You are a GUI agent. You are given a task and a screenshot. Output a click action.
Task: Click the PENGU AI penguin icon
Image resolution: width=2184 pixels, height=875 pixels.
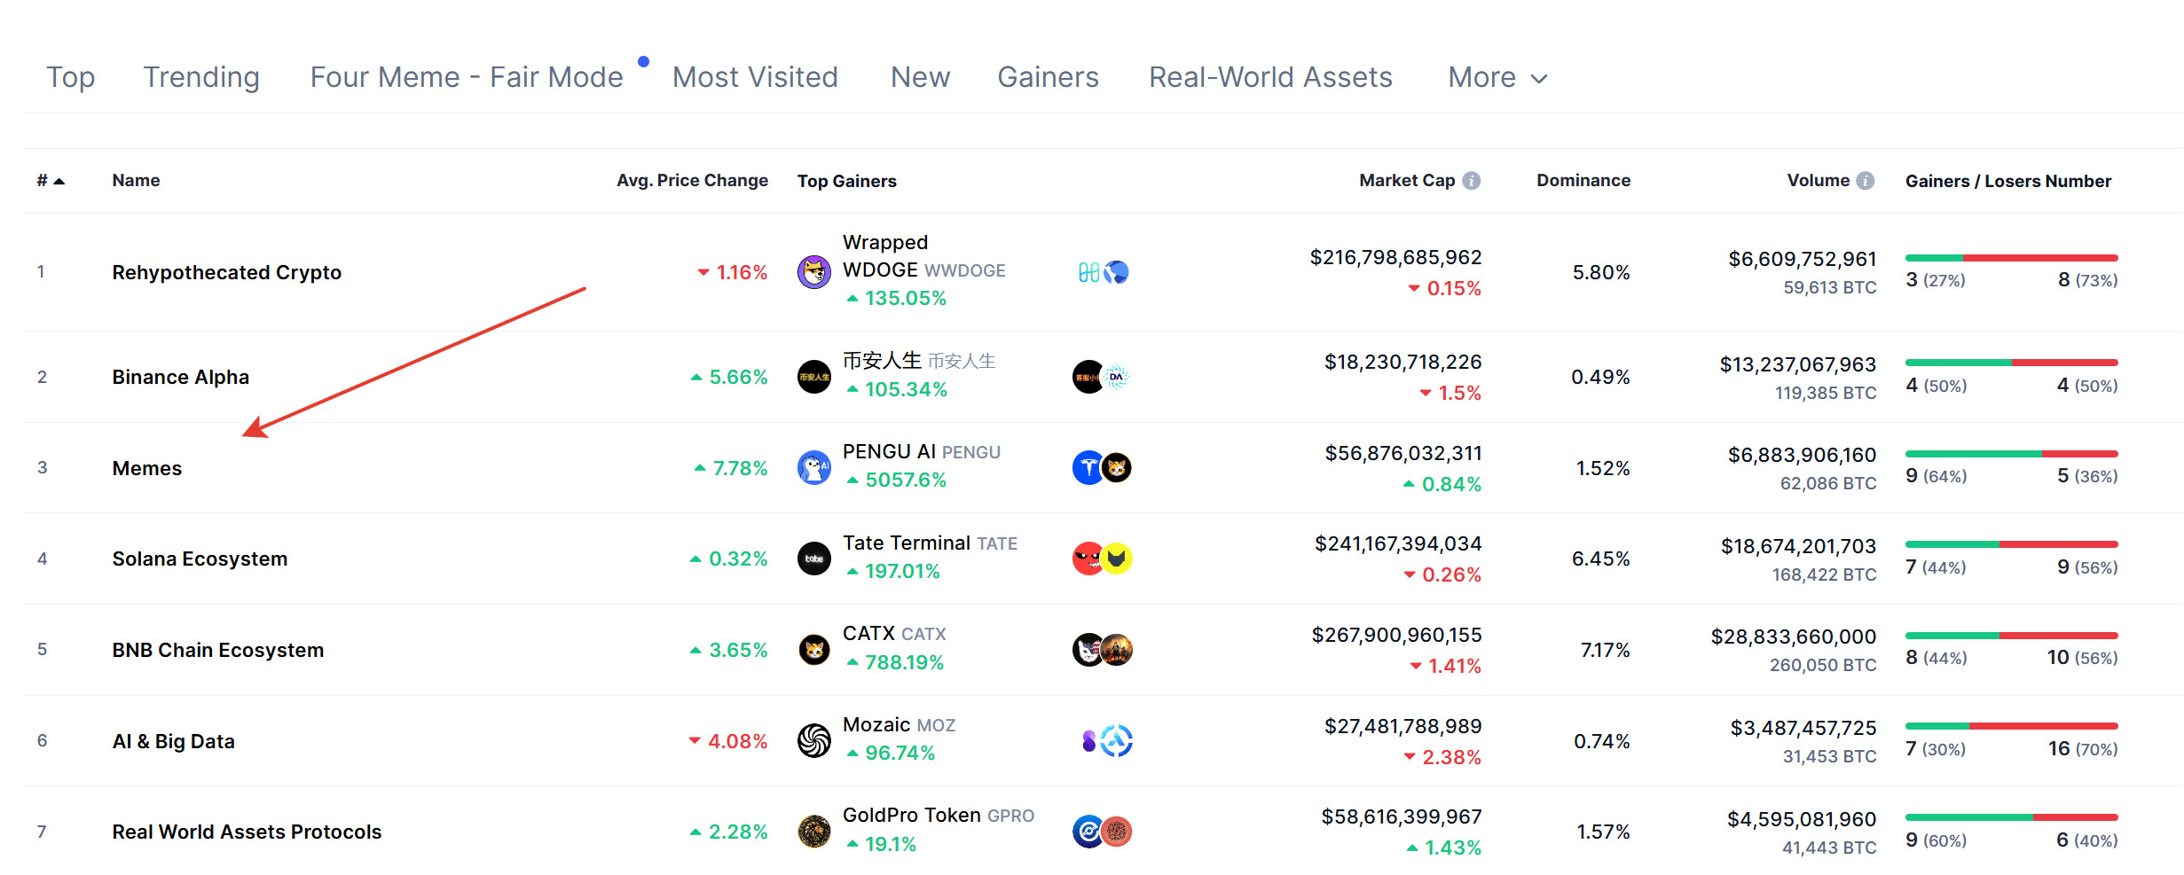pyautogui.click(x=813, y=468)
